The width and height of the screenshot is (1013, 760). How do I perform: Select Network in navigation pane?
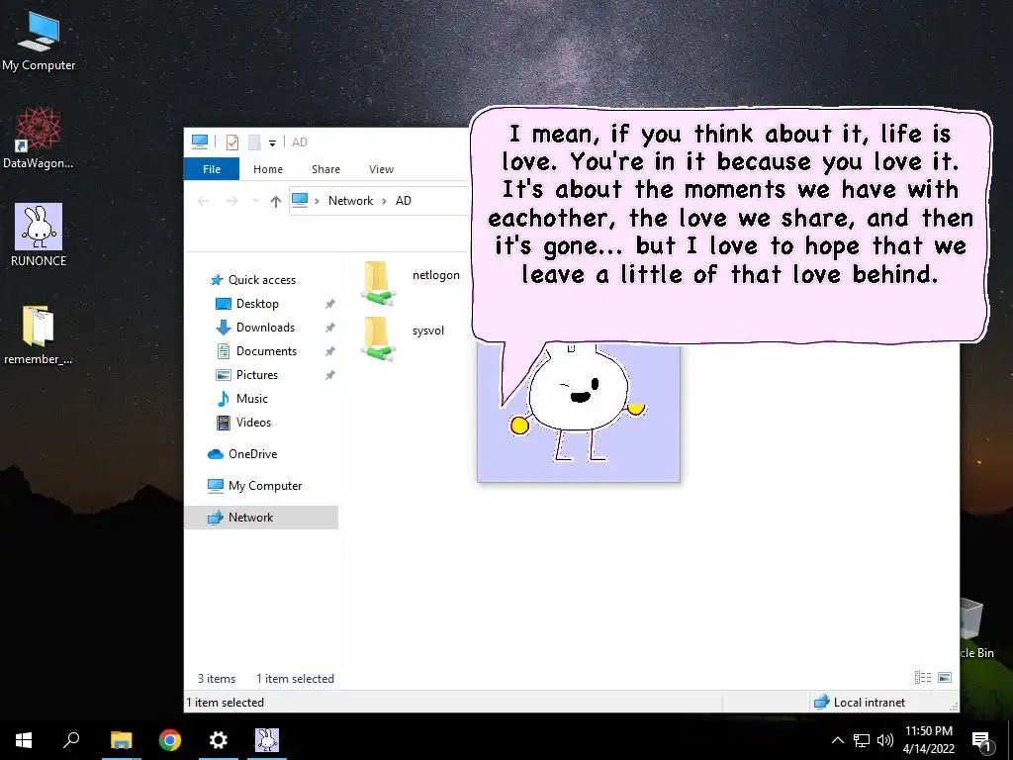tap(261, 518)
